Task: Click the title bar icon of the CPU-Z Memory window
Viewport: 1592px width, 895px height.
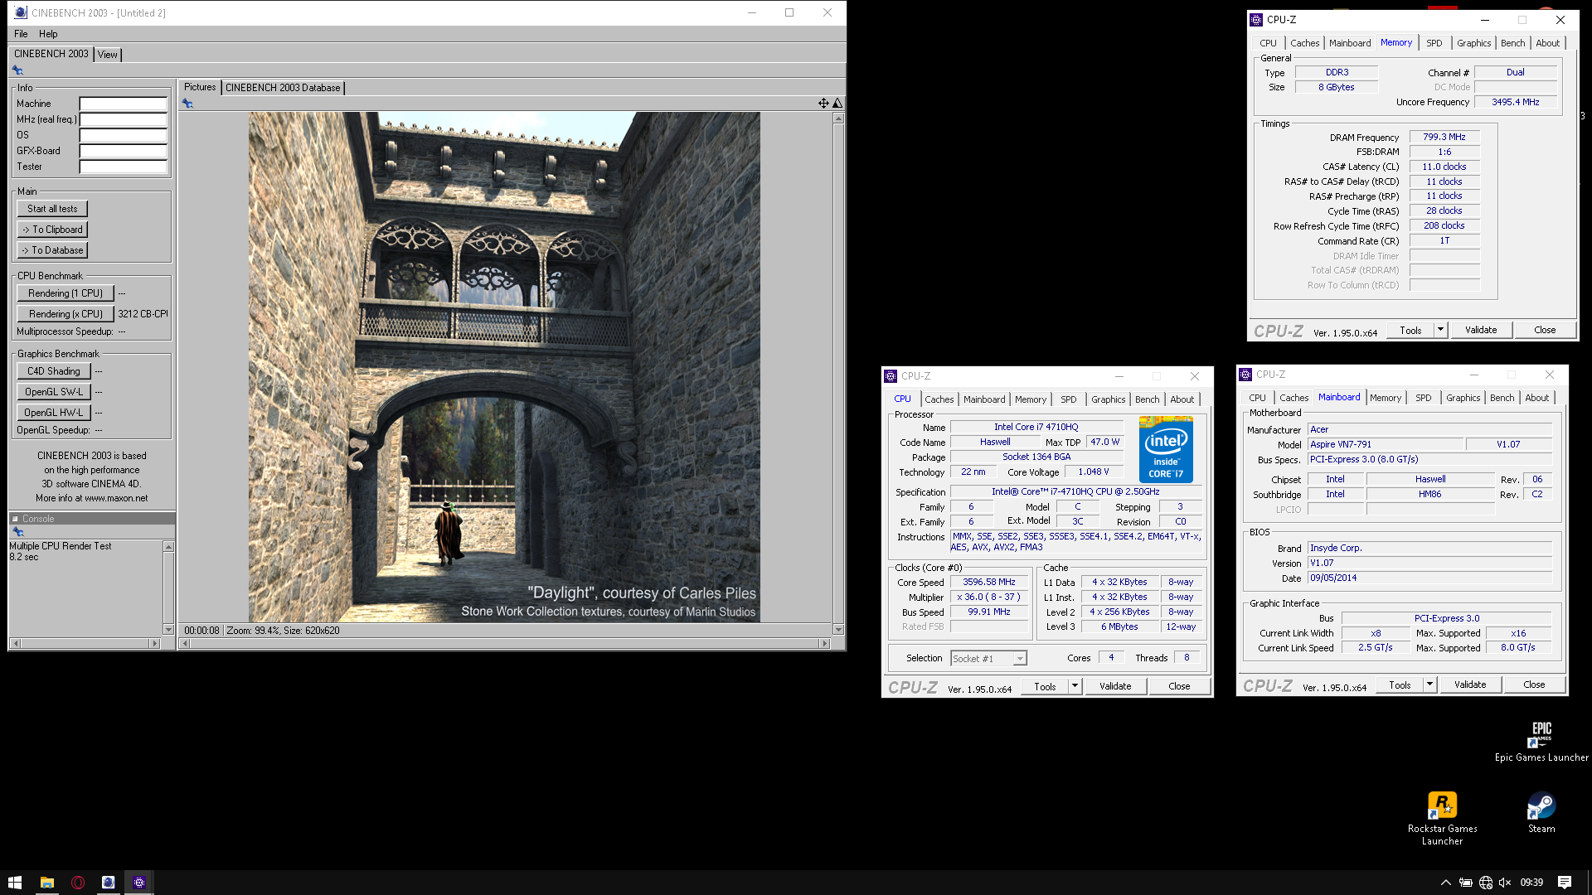Action: click(1257, 20)
